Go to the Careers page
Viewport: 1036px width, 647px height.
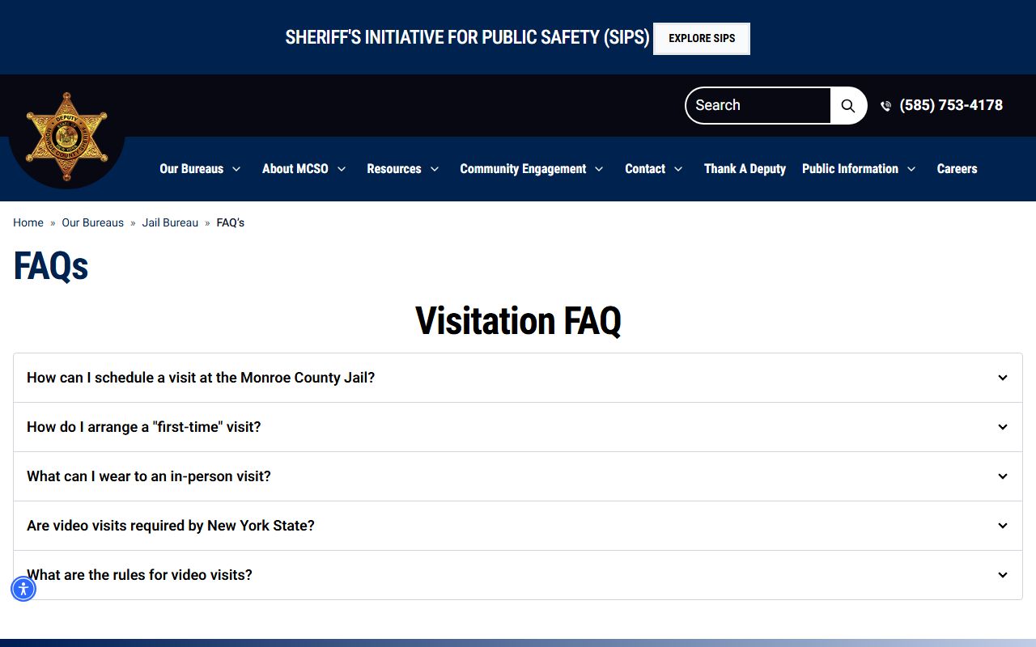957,169
